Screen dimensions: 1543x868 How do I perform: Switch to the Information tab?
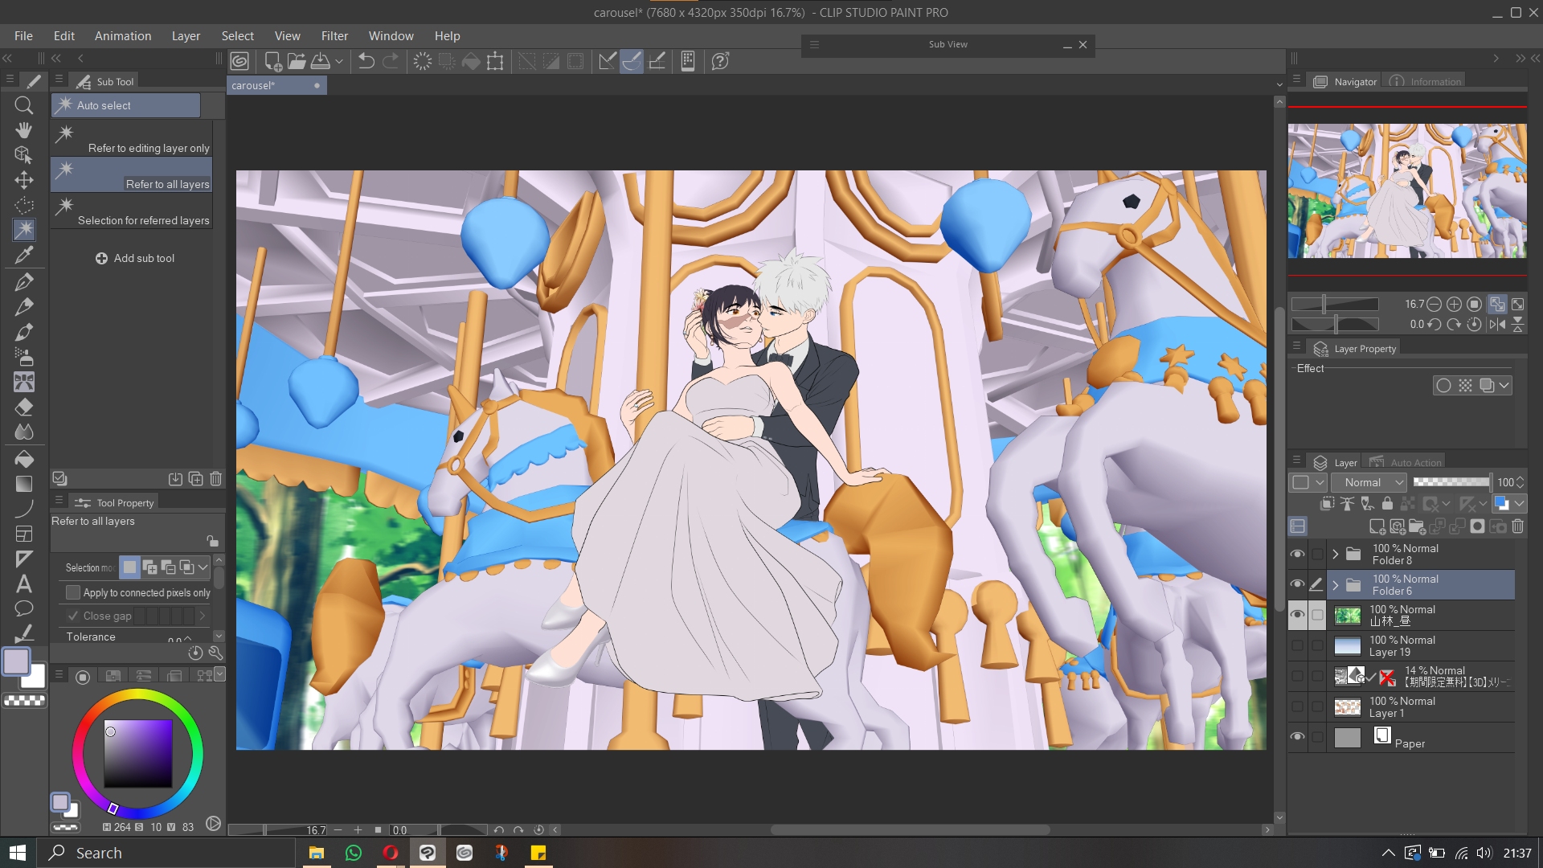[x=1427, y=81]
